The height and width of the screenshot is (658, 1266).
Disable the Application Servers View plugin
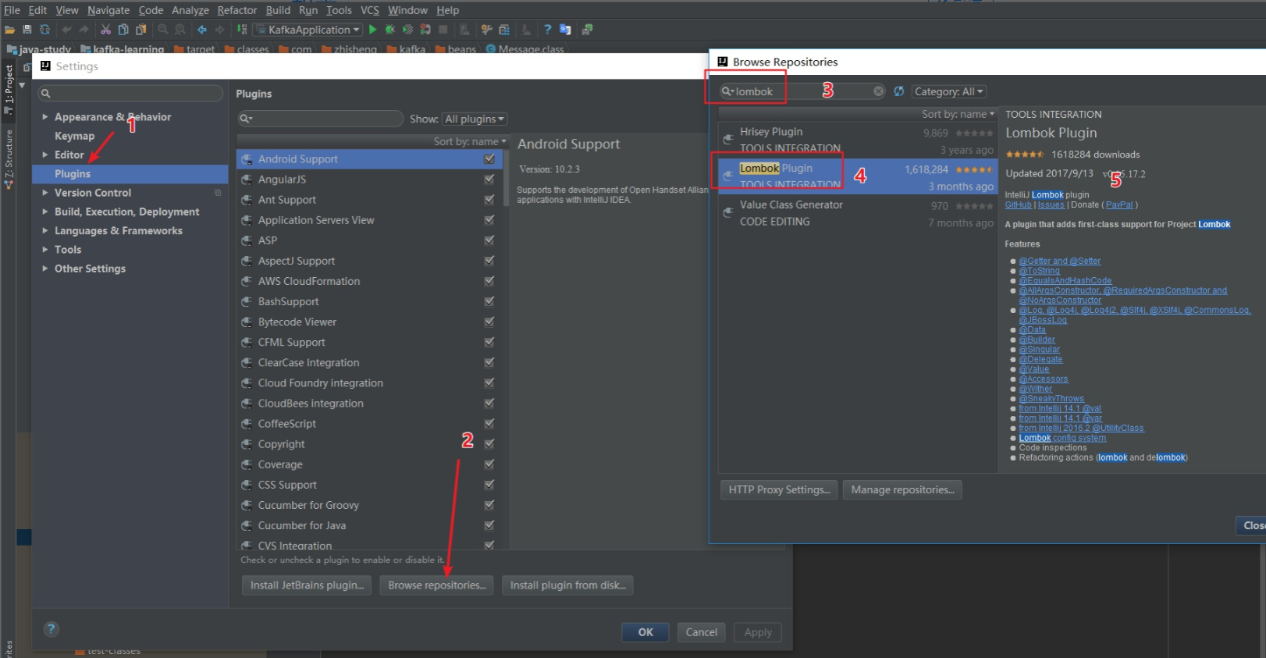click(x=489, y=220)
